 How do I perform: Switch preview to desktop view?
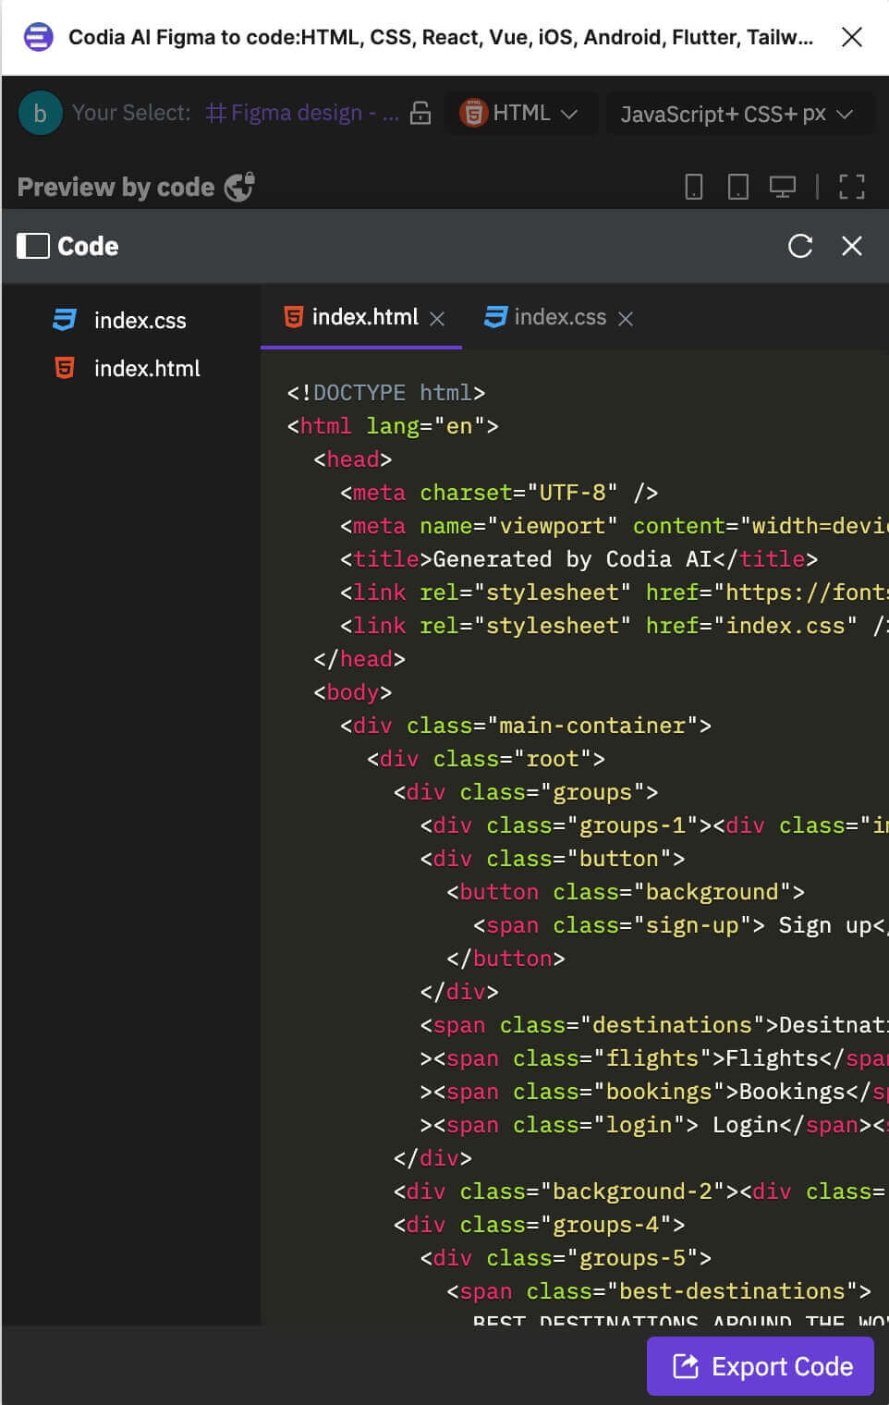pos(784,187)
